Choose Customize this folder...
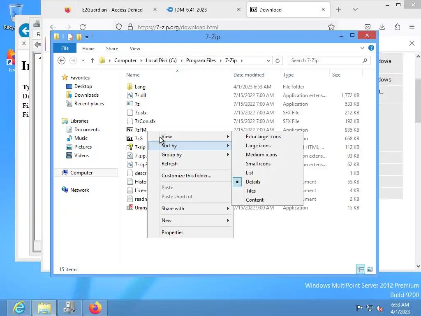The image size is (421, 316). (190, 175)
